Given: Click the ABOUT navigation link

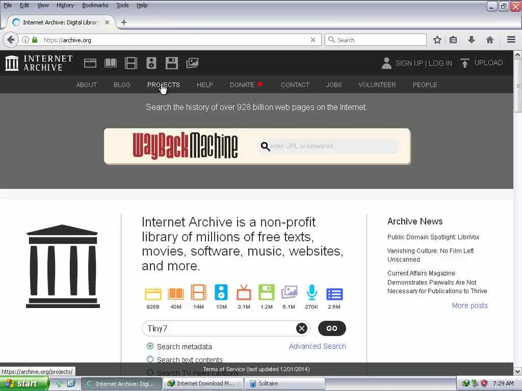Looking at the screenshot, I should click(87, 85).
